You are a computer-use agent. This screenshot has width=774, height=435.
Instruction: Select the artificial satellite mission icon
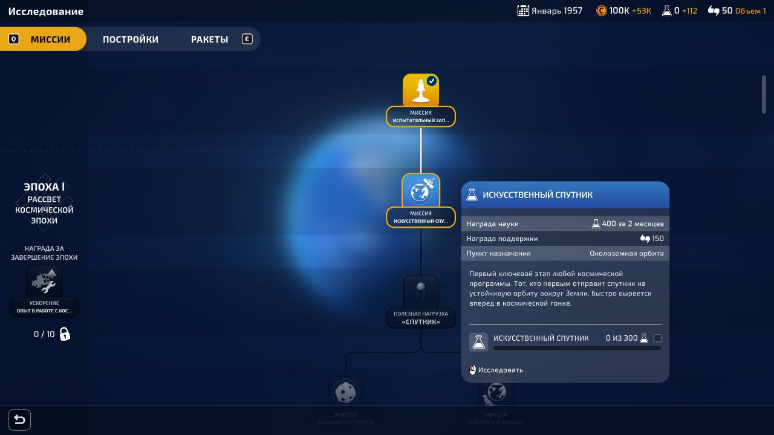[x=421, y=191]
